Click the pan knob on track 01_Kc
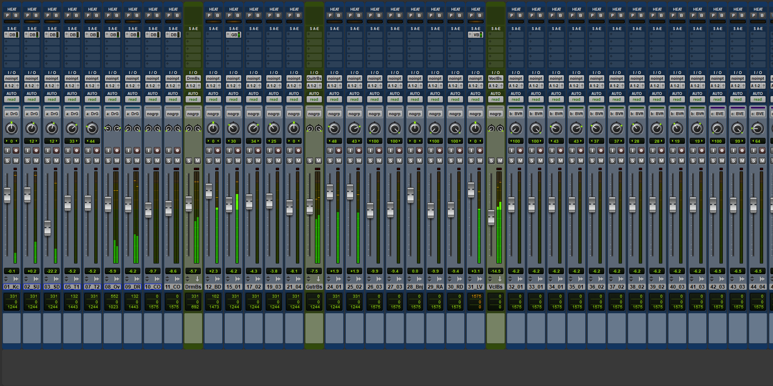Screen dimensions: 773x386 tap(12, 129)
